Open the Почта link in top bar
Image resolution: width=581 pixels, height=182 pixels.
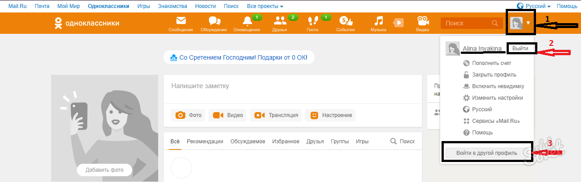click(x=42, y=6)
